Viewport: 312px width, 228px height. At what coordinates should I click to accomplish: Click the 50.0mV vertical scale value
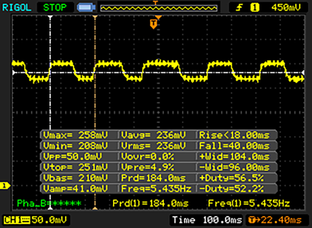coord(49,220)
